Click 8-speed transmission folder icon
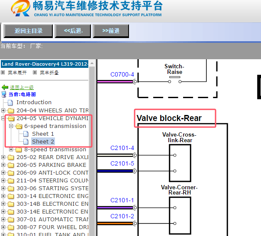Screen dimensions: 261x236 click(19, 150)
